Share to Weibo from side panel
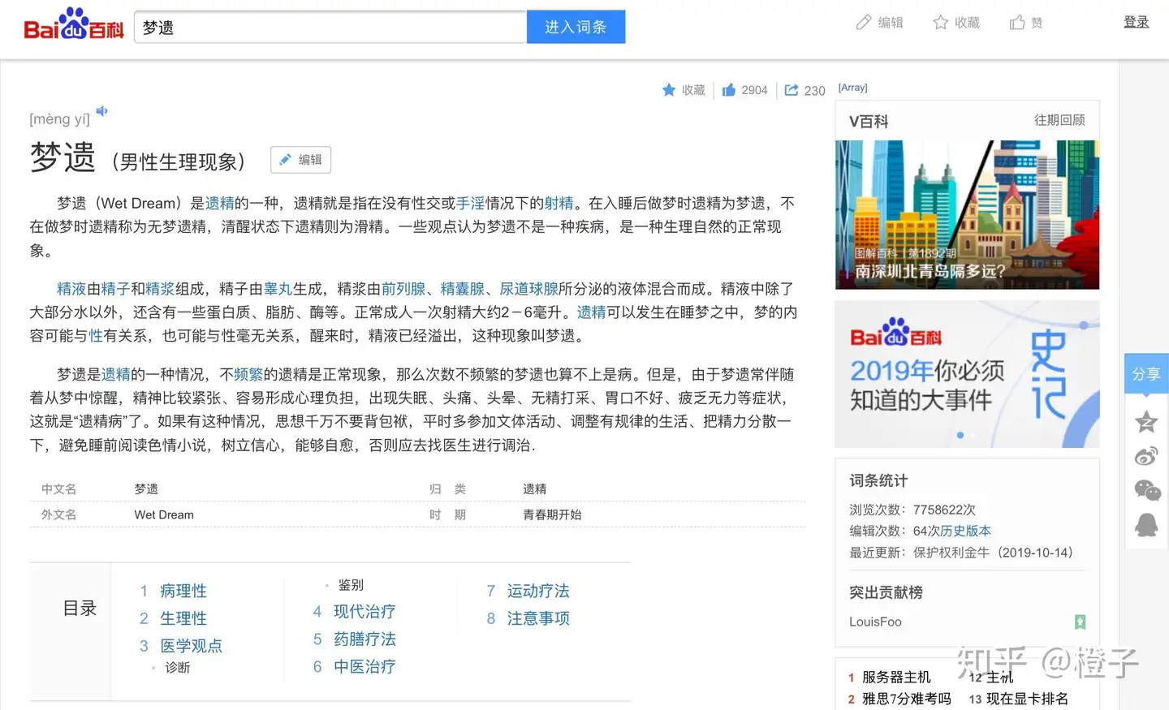Image resolution: width=1169 pixels, height=710 pixels. 1146,456
